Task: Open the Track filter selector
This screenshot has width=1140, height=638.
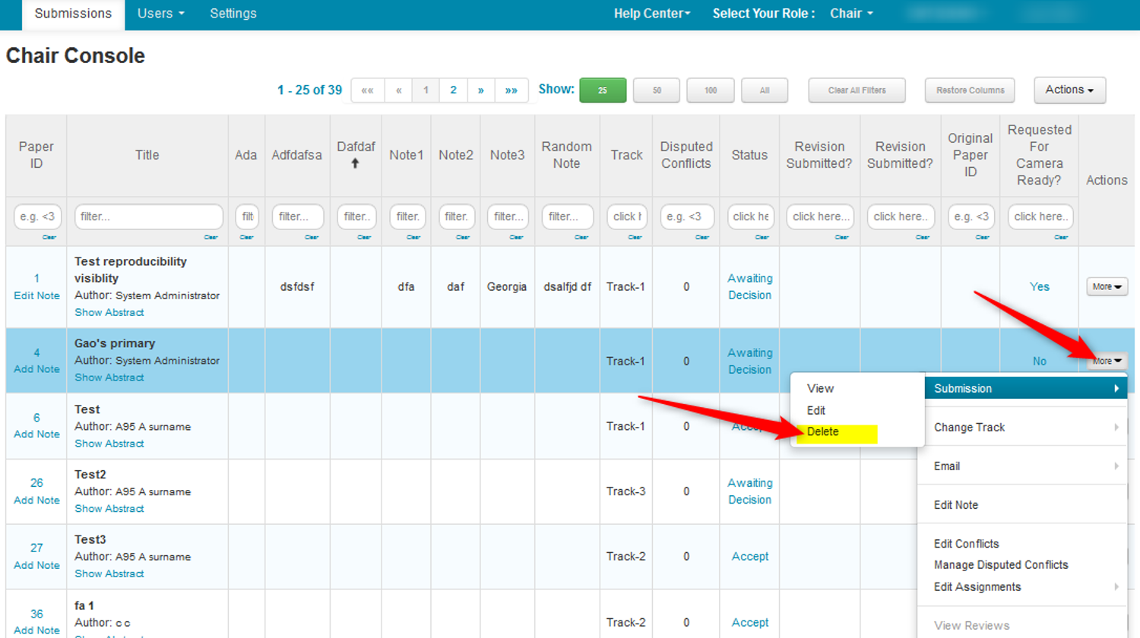Action: 627,216
